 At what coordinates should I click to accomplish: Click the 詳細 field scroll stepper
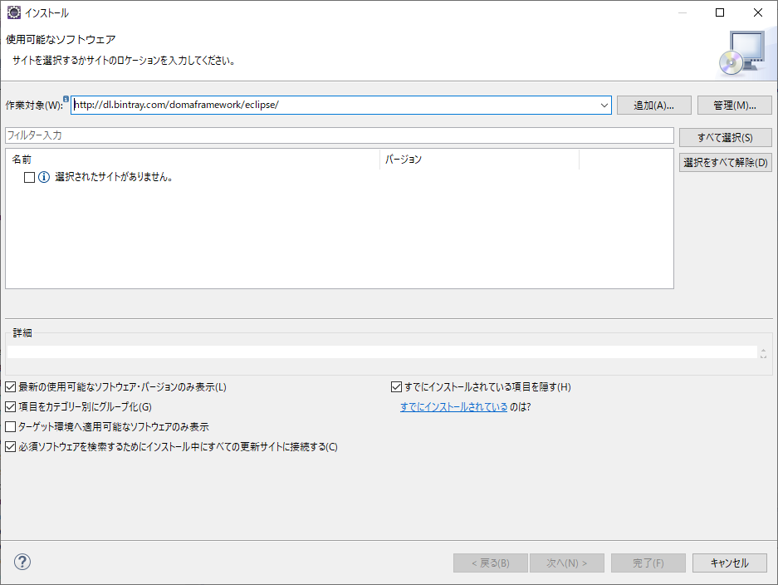(x=763, y=351)
